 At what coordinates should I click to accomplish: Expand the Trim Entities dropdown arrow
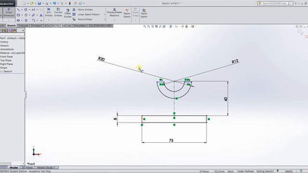pos(49,20)
